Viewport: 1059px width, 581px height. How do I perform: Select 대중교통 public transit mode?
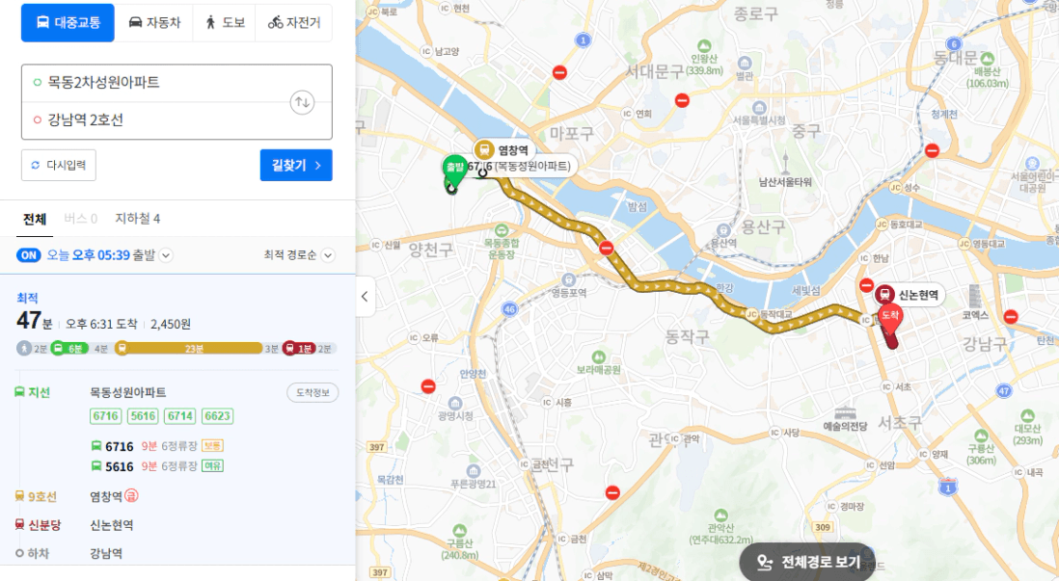(x=68, y=22)
